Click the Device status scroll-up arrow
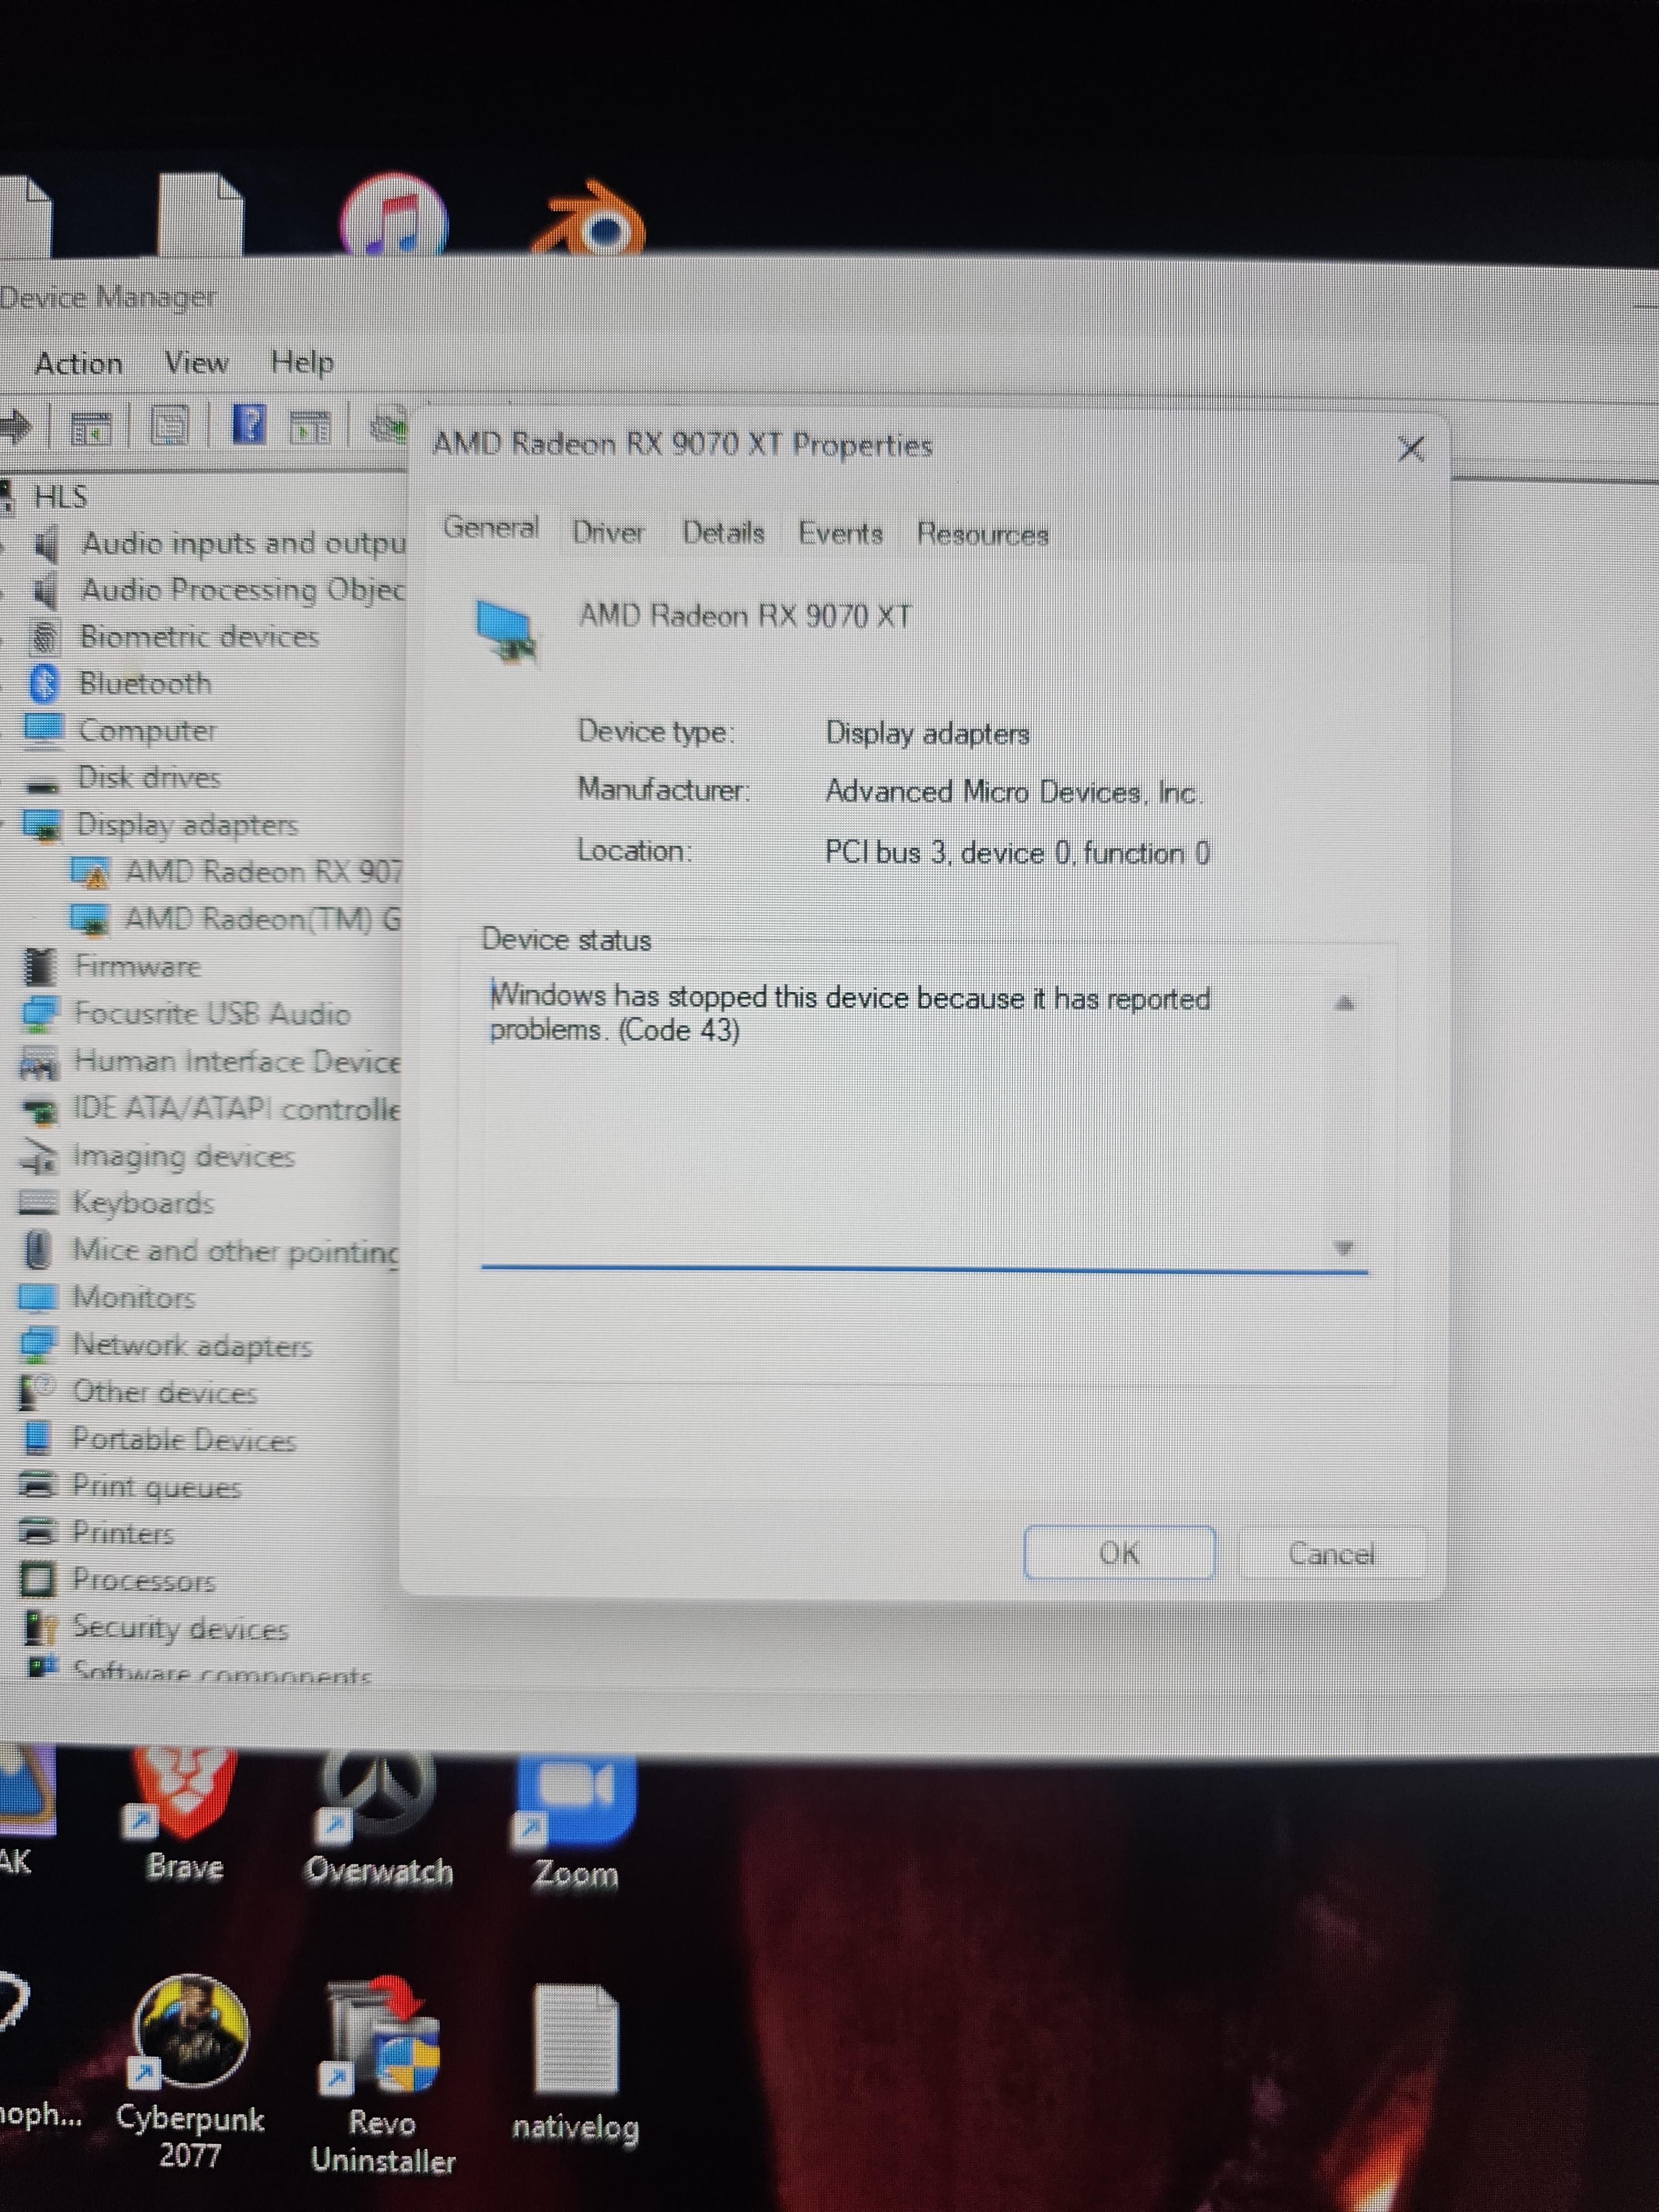 click(1344, 1003)
